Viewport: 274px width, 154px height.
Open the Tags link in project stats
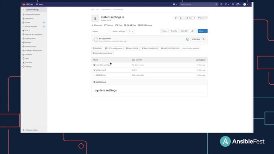(119, 25)
